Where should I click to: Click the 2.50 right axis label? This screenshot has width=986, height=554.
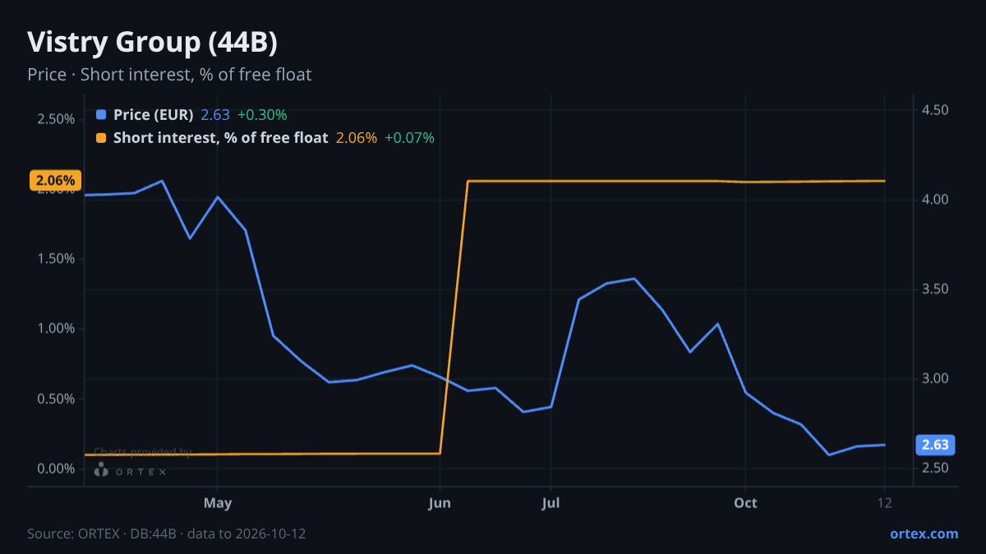click(935, 468)
